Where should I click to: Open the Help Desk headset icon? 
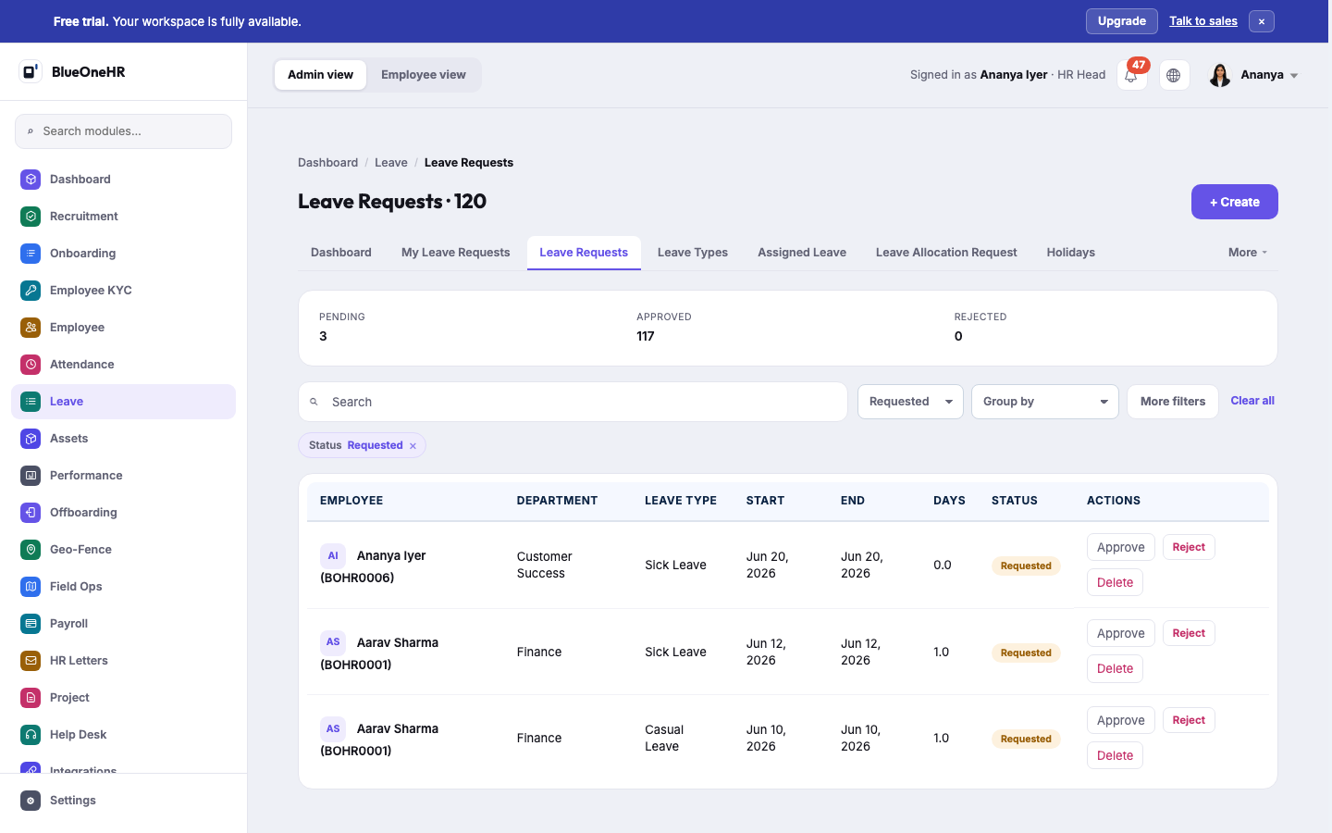click(x=31, y=734)
